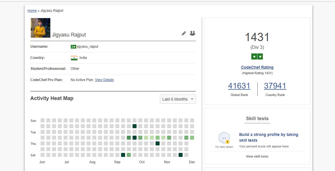
Task: Click the friends group icon
Action: (192, 33)
